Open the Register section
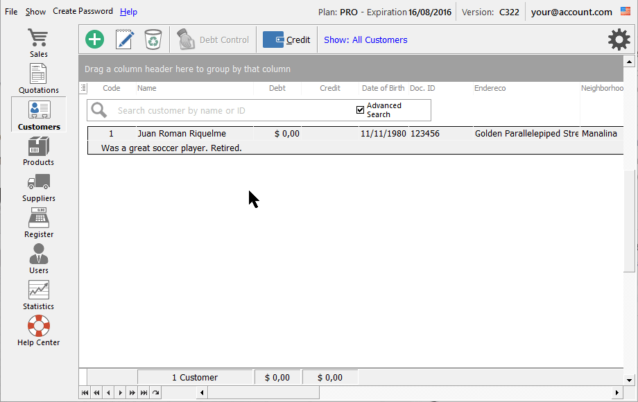Viewport: 638px width, 402px height. click(38, 223)
